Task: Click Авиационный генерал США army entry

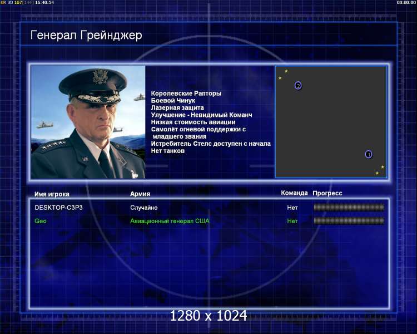Action: [x=170, y=221]
